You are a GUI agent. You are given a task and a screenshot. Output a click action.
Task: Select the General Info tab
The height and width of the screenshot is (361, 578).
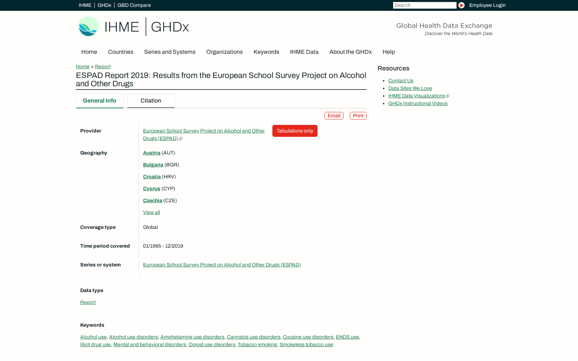[100, 101]
